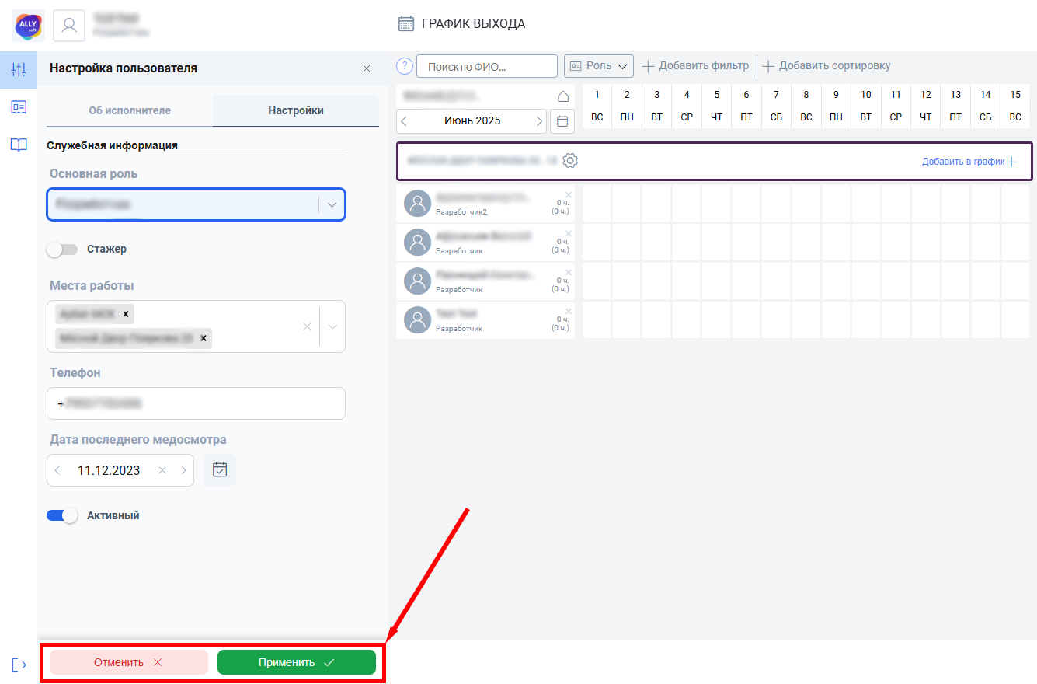The height and width of the screenshot is (684, 1037).
Task: Close the Настройка пользователя panel
Action: click(367, 68)
